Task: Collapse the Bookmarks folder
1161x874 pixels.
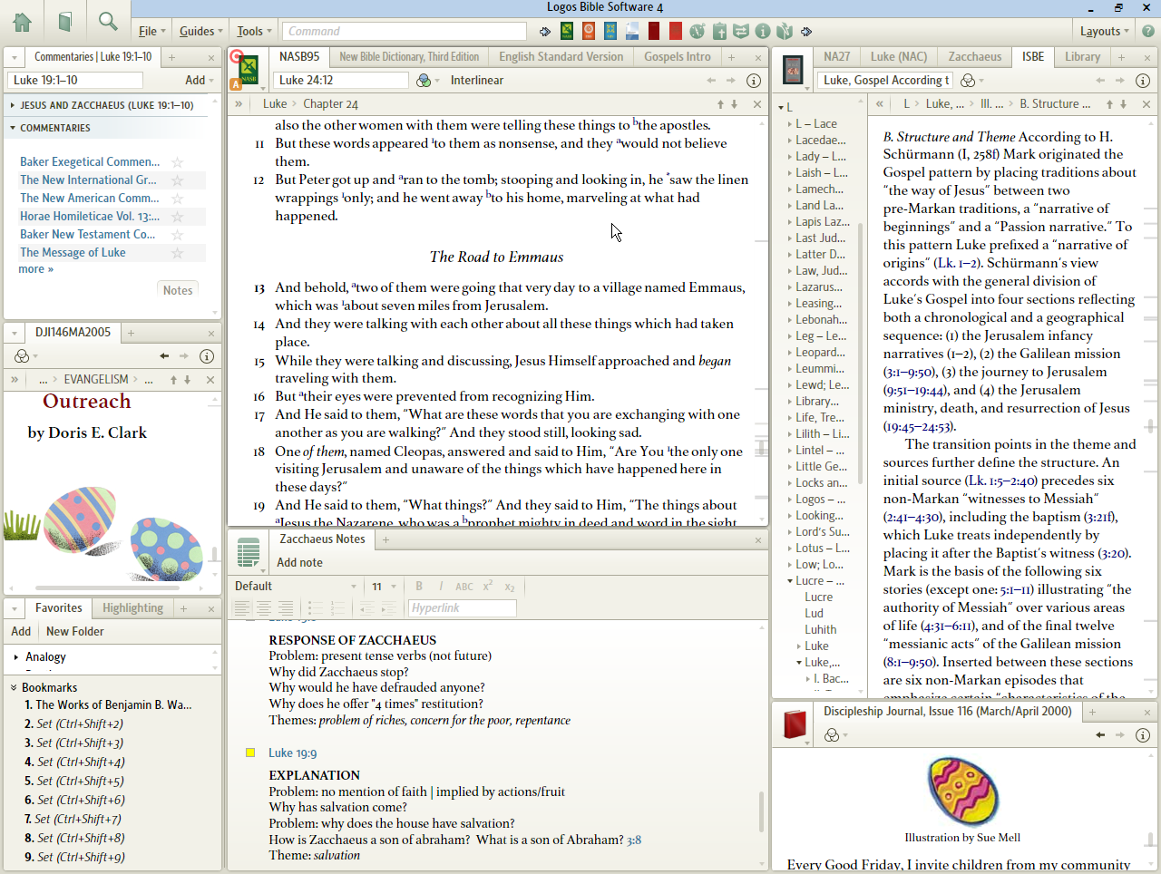Action: (14, 688)
